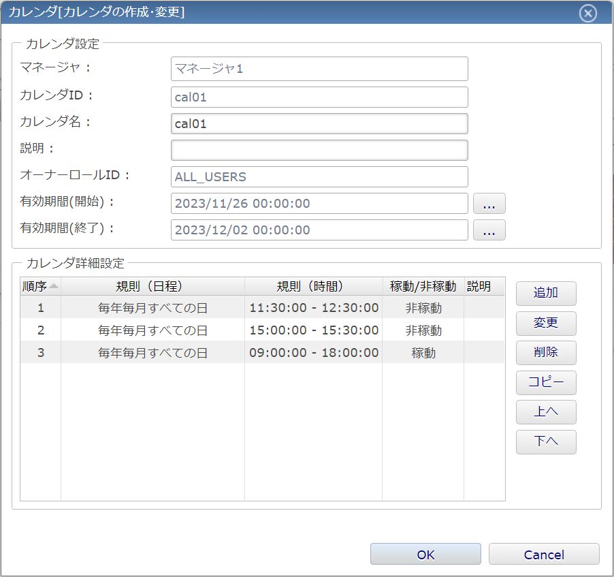Click into the 説明 text field

point(319,150)
